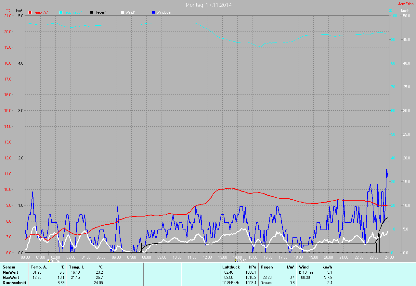
Task: Click the 12:00 tick on time axis
Action: pos(207,257)
